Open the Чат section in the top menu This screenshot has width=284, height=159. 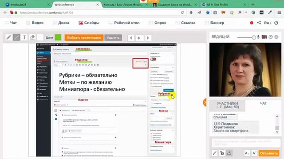click(x=11, y=23)
